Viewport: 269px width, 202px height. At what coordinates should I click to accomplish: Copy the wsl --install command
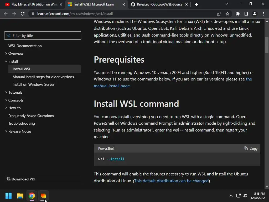tap(251, 149)
